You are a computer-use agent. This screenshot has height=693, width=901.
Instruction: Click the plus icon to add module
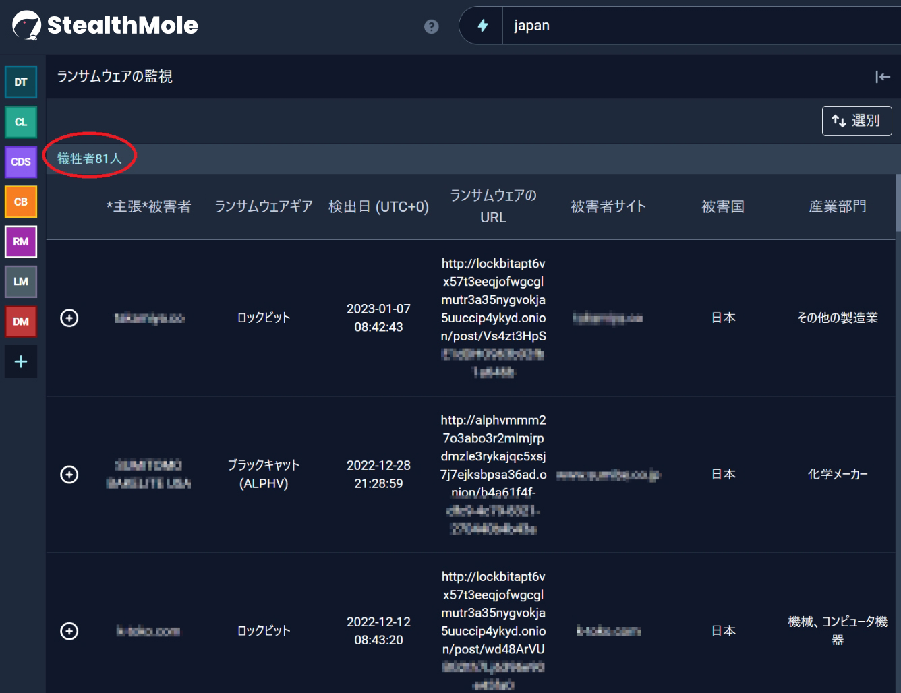[x=21, y=361]
